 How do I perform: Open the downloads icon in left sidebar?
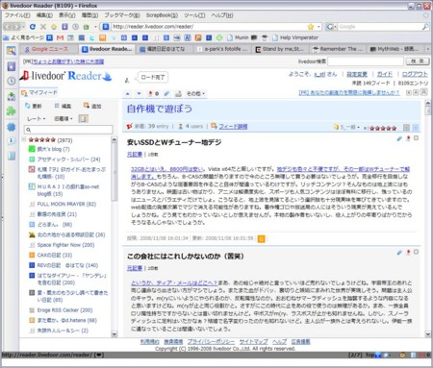pos(12,96)
